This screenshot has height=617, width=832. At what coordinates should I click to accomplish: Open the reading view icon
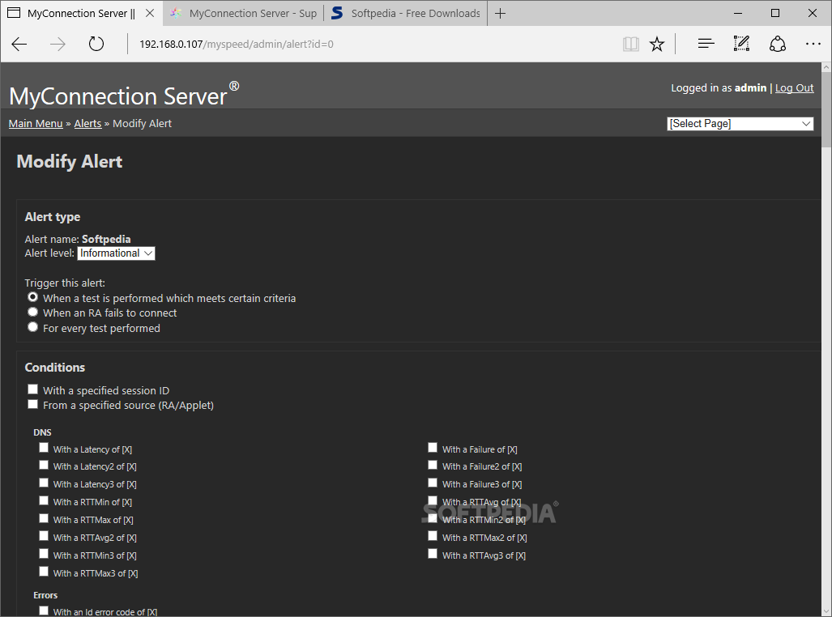coord(631,44)
